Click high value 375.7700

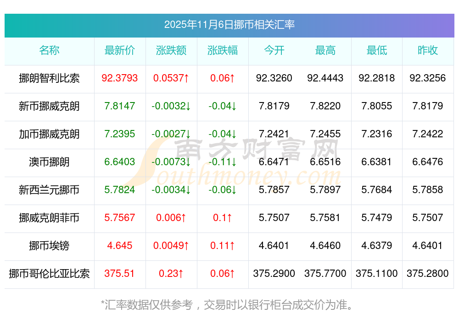[x=325, y=274]
